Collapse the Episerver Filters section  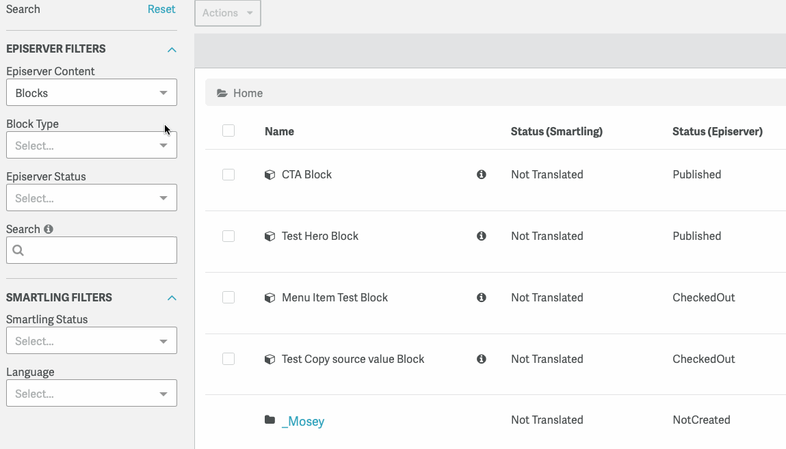click(172, 50)
